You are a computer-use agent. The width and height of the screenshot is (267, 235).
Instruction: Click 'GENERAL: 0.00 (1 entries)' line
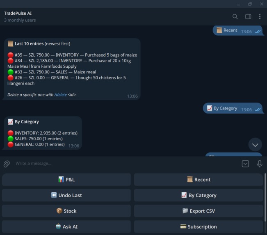(x=36, y=144)
